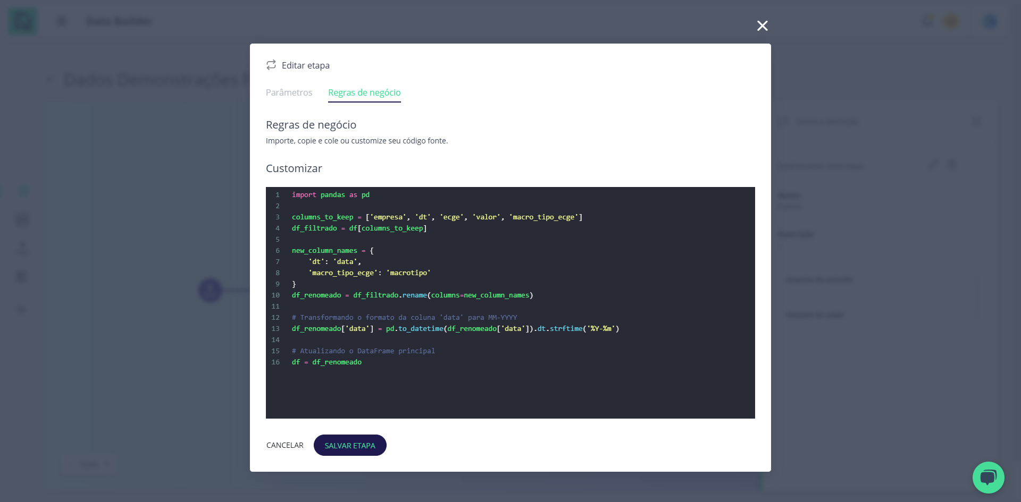This screenshot has width=1021, height=502.
Task: Click the 'Importe, copie e cole' description text
Action: (x=357, y=141)
